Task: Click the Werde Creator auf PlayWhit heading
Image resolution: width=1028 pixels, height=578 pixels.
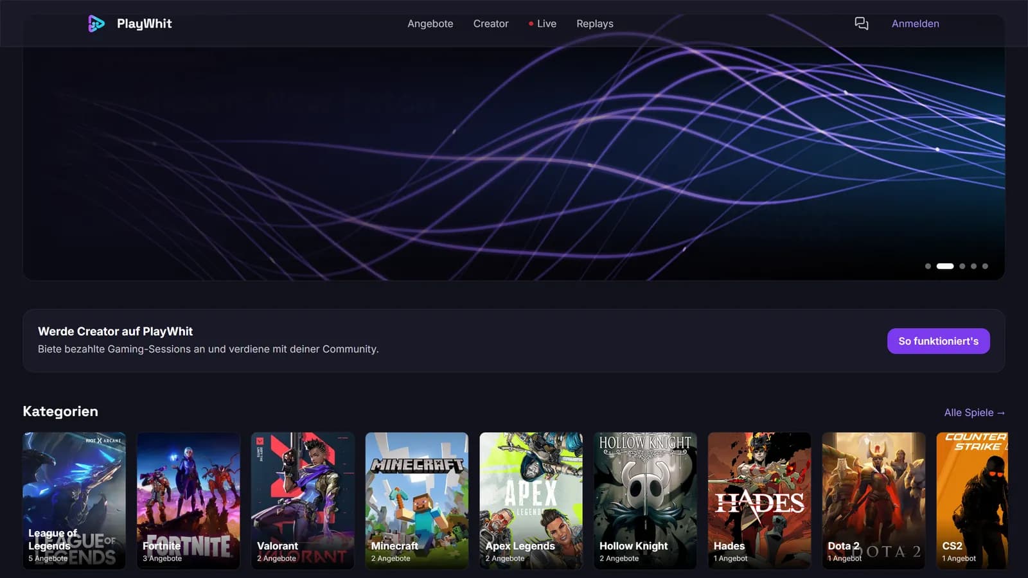Action: pos(115,331)
